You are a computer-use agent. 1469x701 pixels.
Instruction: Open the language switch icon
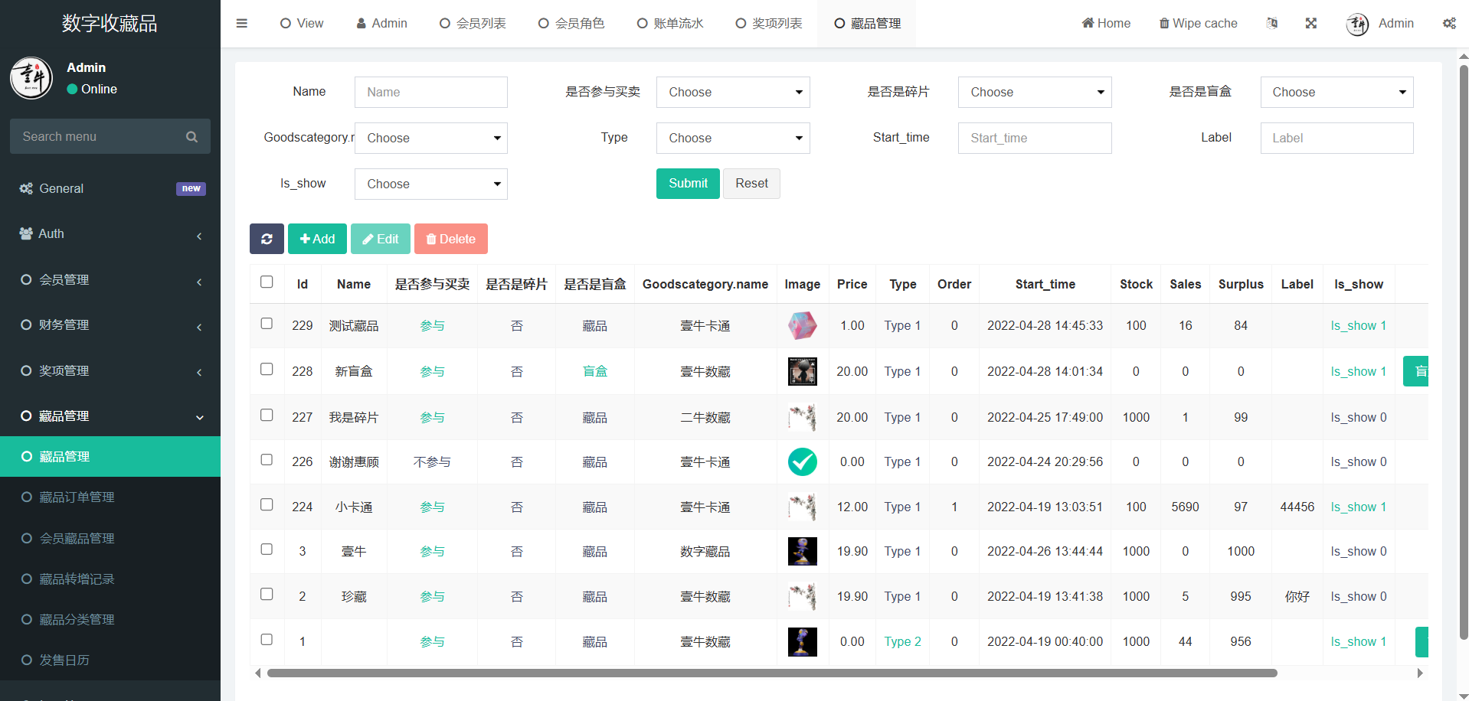(x=1272, y=23)
